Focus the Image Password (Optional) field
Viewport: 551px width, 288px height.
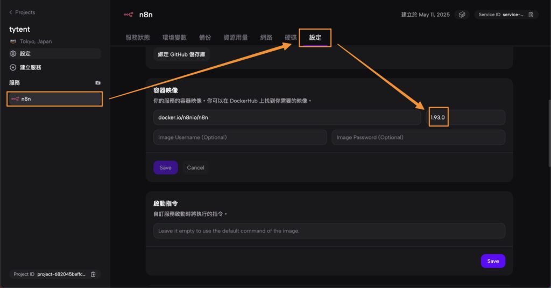point(419,137)
